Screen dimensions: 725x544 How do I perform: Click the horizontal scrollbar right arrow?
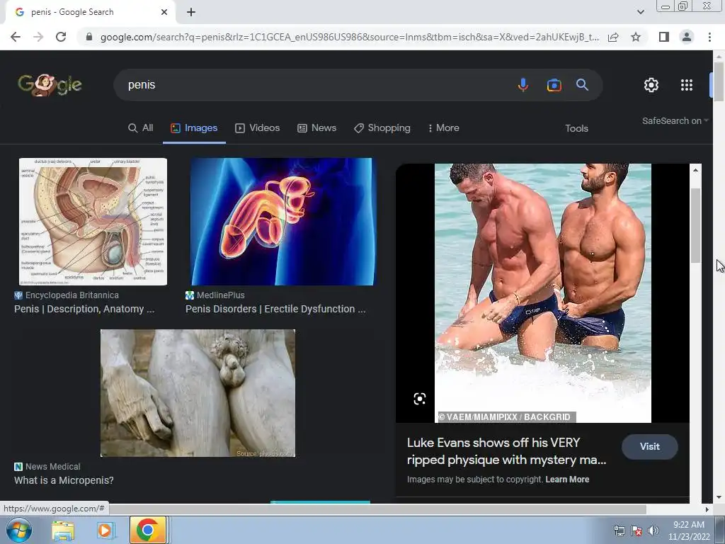707,509
